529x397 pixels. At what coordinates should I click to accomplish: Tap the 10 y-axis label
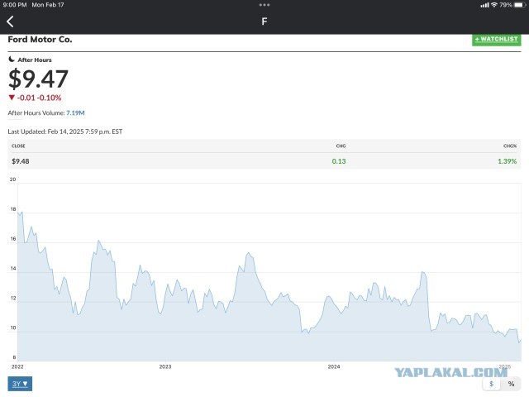13,328
